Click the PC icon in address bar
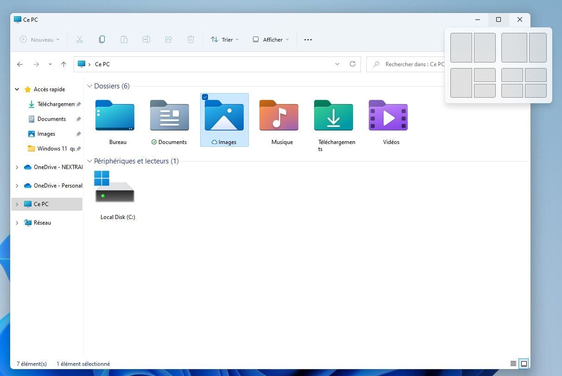 pyautogui.click(x=82, y=64)
